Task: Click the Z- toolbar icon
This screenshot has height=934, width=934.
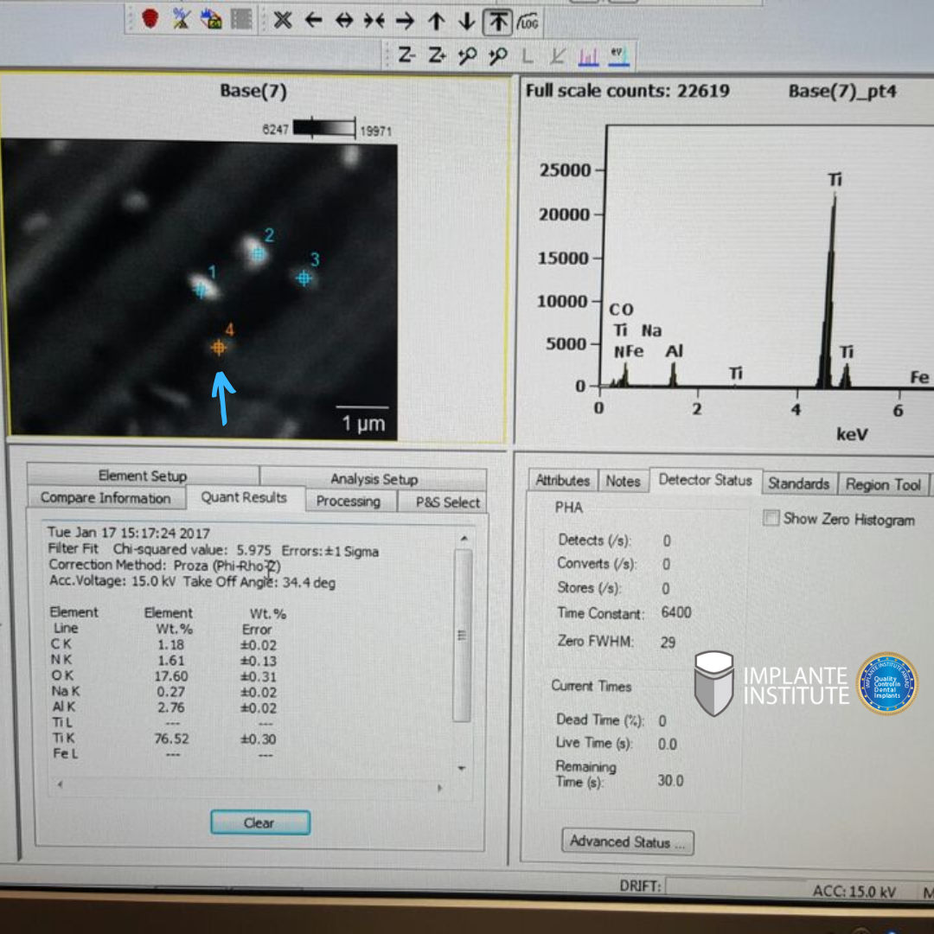Action: (x=406, y=56)
